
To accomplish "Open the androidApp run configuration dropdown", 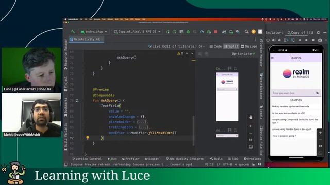I will click(x=94, y=32).
